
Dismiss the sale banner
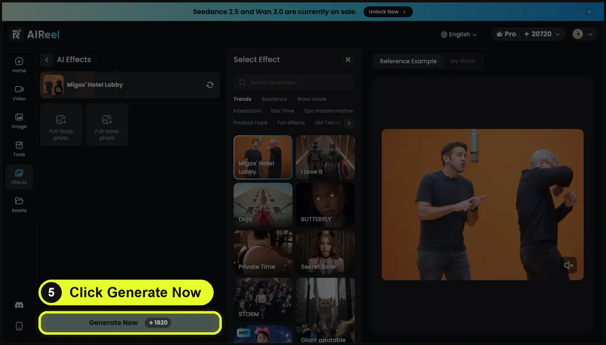(590, 12)
